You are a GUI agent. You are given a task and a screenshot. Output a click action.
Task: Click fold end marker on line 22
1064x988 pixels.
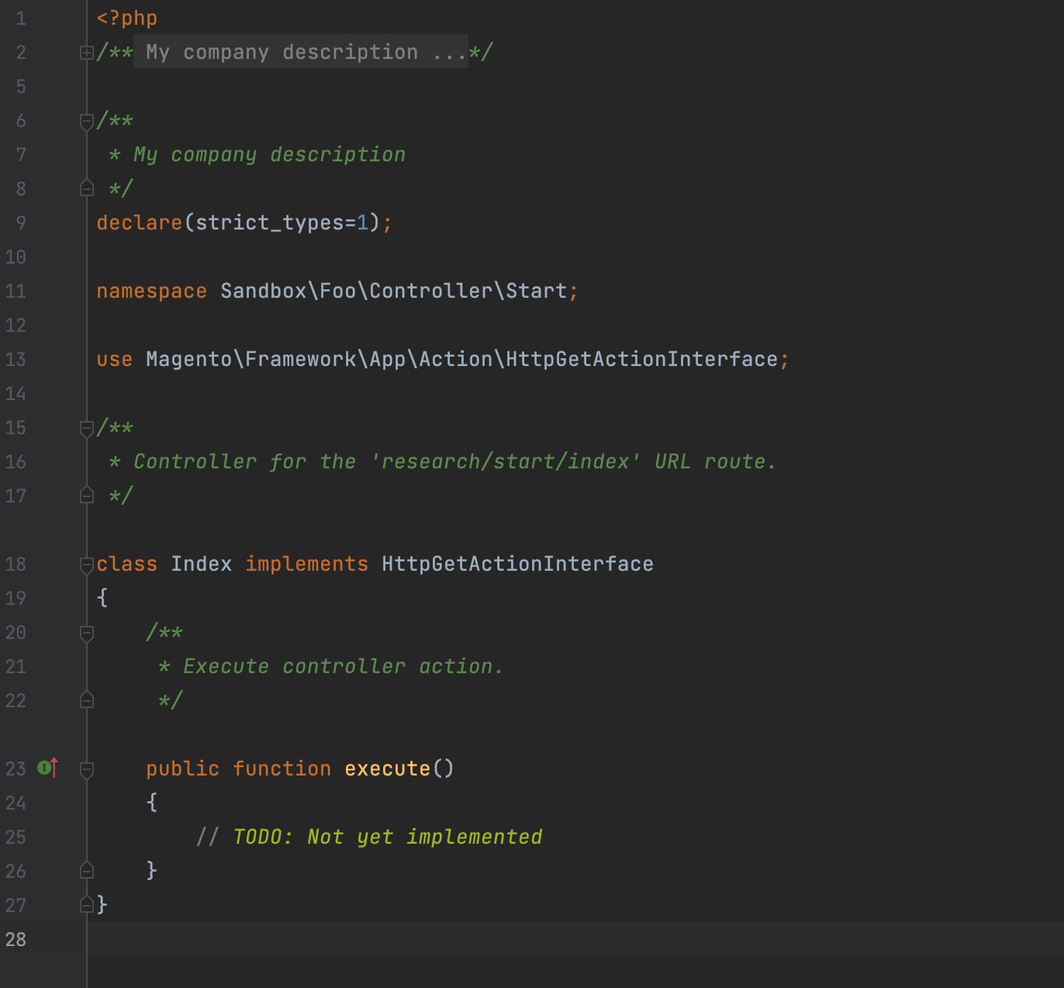87,700
